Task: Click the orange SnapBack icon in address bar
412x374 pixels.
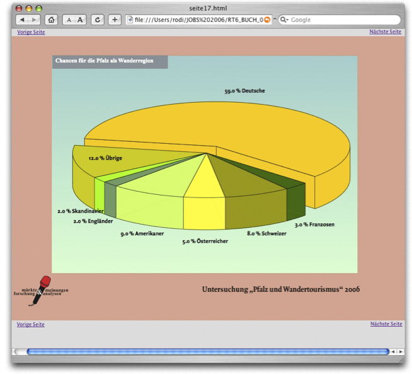Action: [x=267, y=20]
